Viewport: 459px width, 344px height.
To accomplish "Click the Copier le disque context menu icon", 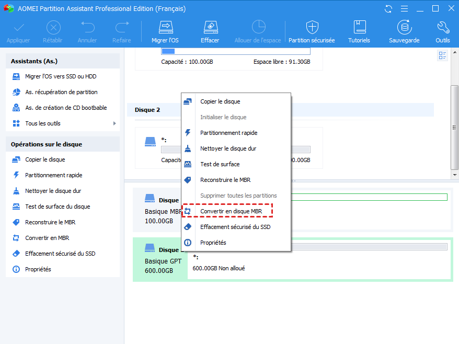I will [x=188, y=101].
